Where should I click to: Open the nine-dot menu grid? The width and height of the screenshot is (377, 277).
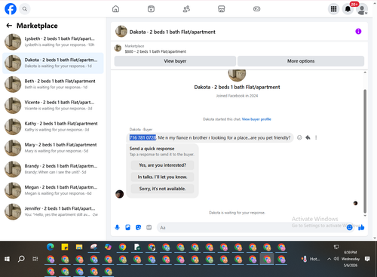(333, 9)
